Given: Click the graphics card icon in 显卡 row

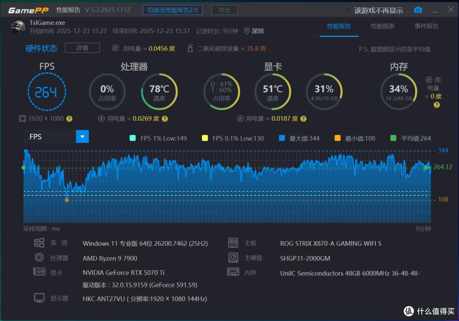Looking at the screenshot, I should (39, 272).
